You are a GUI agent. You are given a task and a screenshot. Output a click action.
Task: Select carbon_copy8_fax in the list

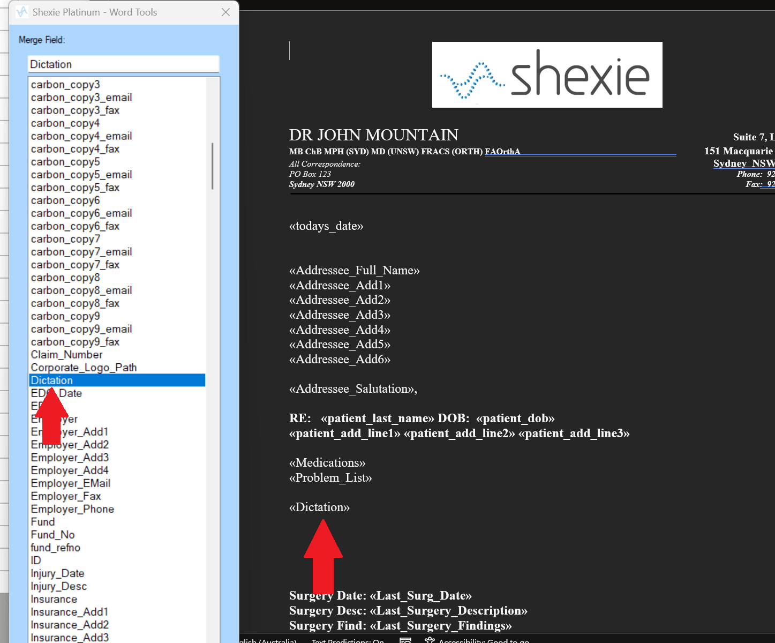click(x=117, y=303)
